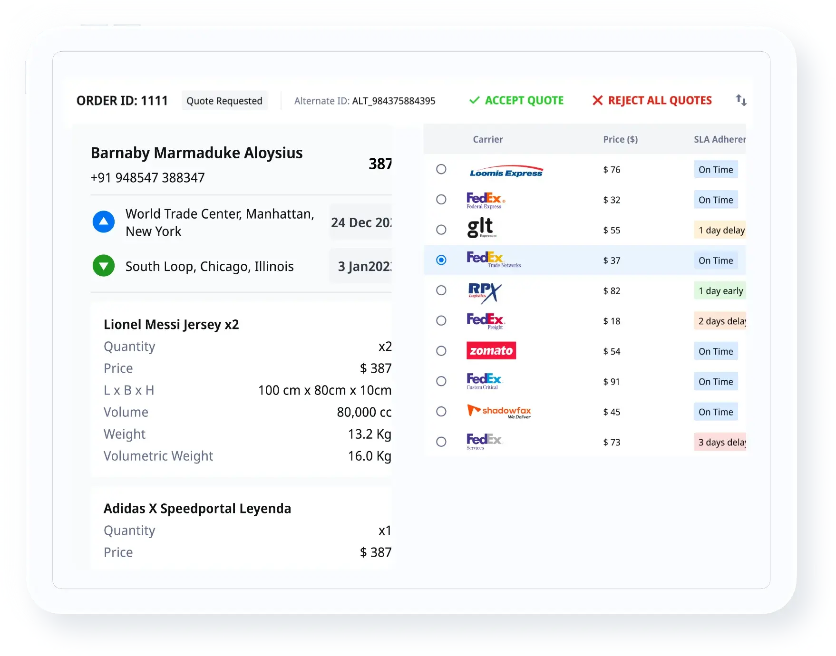
Task: Click the blue pickup location arrow icon
Action: coord(104,222)
